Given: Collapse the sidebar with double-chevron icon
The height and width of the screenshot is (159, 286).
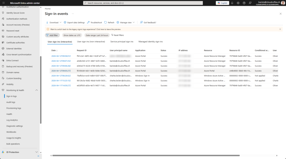Looking at the screenshot, I should click(38, 156).
